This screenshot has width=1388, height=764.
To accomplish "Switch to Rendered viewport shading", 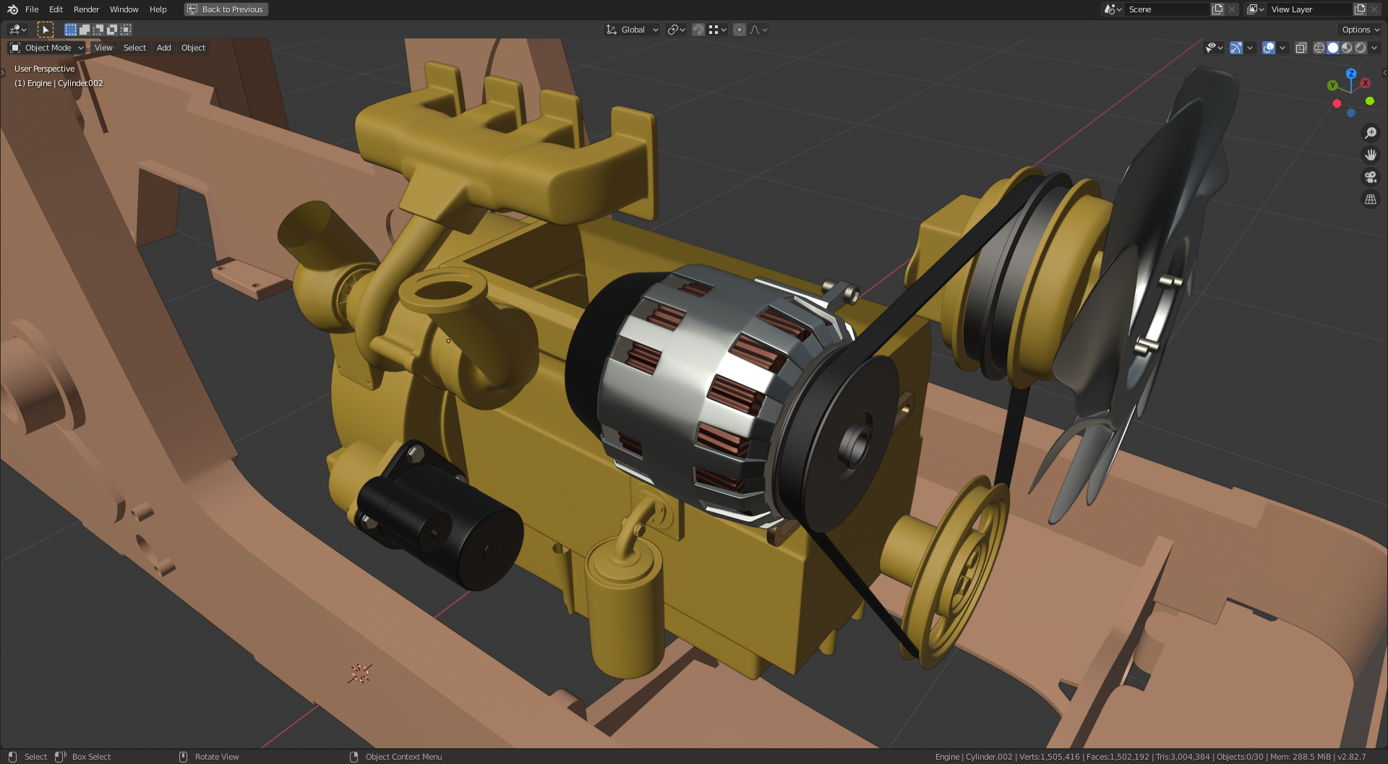I will (1361, 48).
